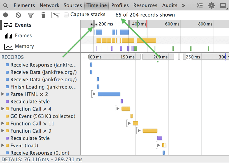The image size is (229, 163).
Task: Open the Profiles tab
Action: (x=120, y=5)
